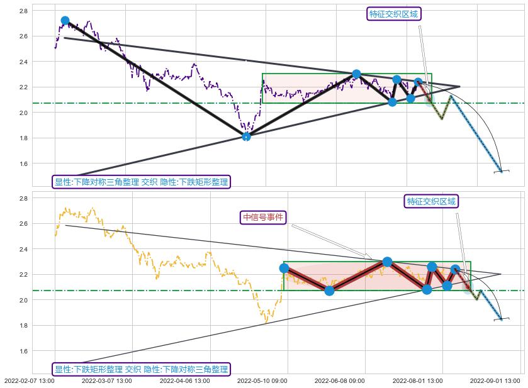Click the leftmost blue marker in the bottom chart
Viewport: 528px width, 388px height.
pyautogui.click(x=284, y=268)
